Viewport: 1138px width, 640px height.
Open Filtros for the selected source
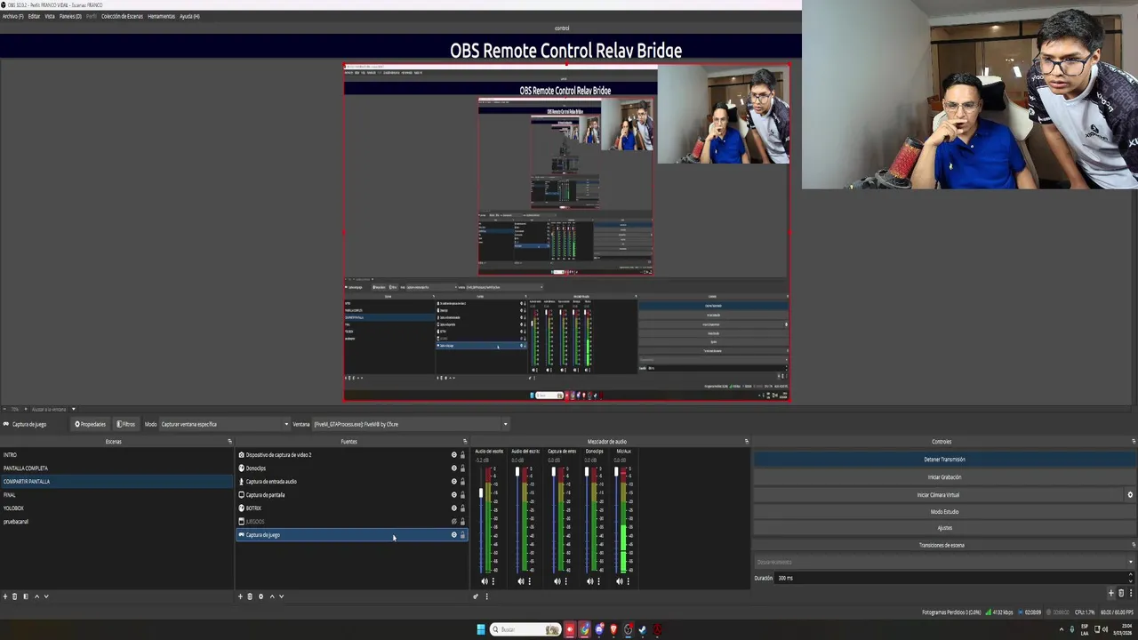[126, 424]
